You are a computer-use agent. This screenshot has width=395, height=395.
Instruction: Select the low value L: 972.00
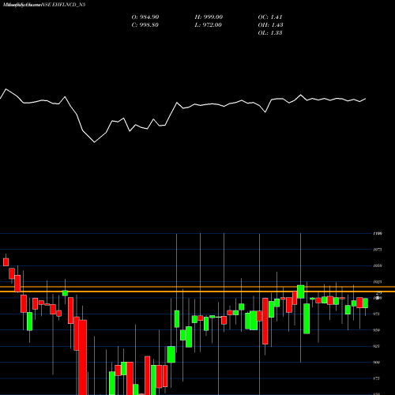click(x=209, y=24)
